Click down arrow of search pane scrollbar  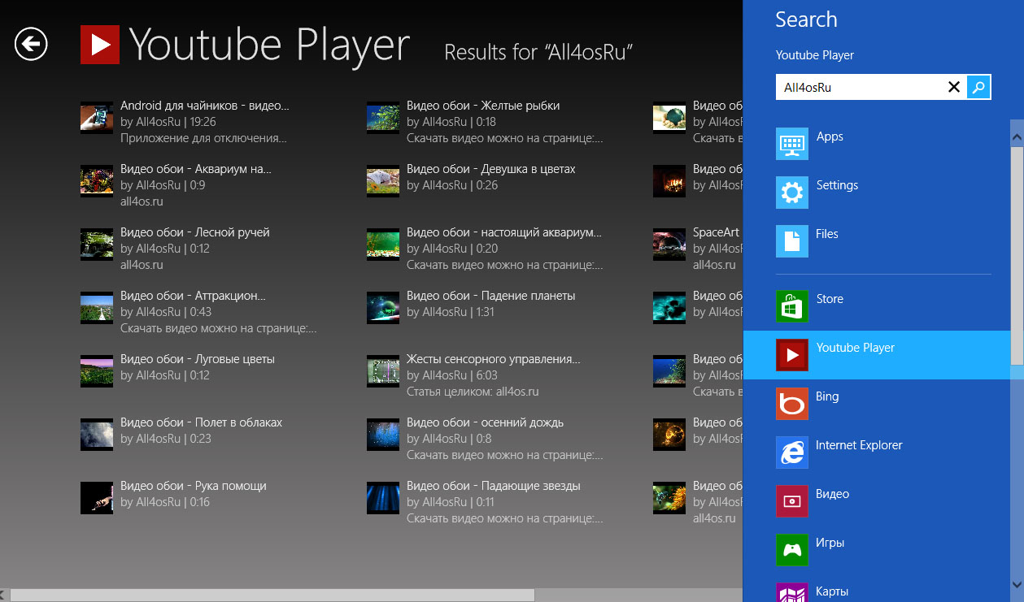click(1017, 584)
